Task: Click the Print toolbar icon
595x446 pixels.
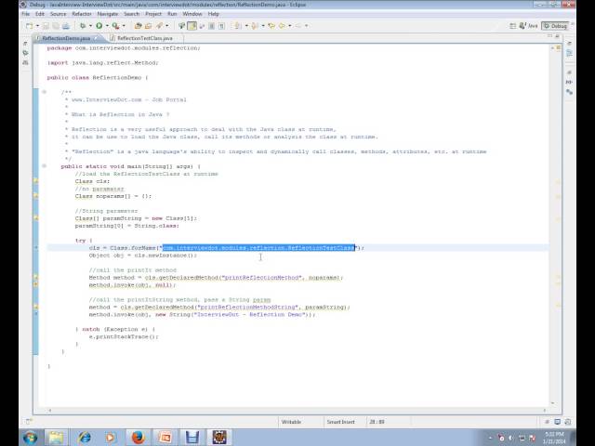Action: click(x=66, y=26)
